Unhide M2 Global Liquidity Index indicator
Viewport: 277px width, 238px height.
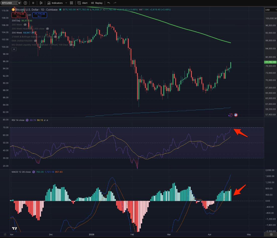tap(71, 45)
